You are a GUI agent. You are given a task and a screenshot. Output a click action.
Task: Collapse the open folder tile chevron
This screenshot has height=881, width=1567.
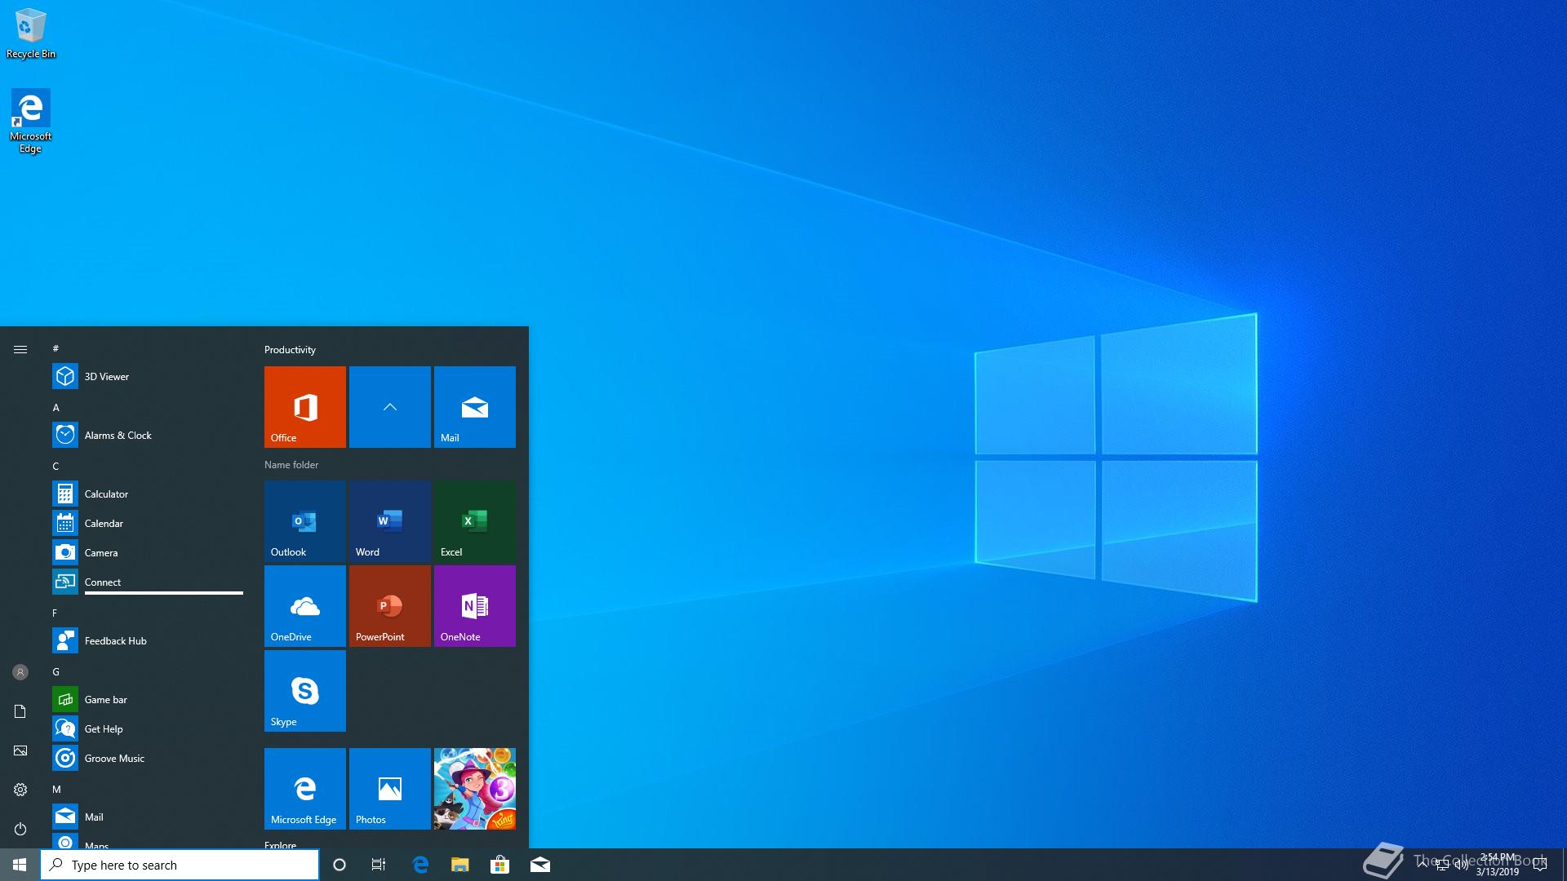click(389, 406)
